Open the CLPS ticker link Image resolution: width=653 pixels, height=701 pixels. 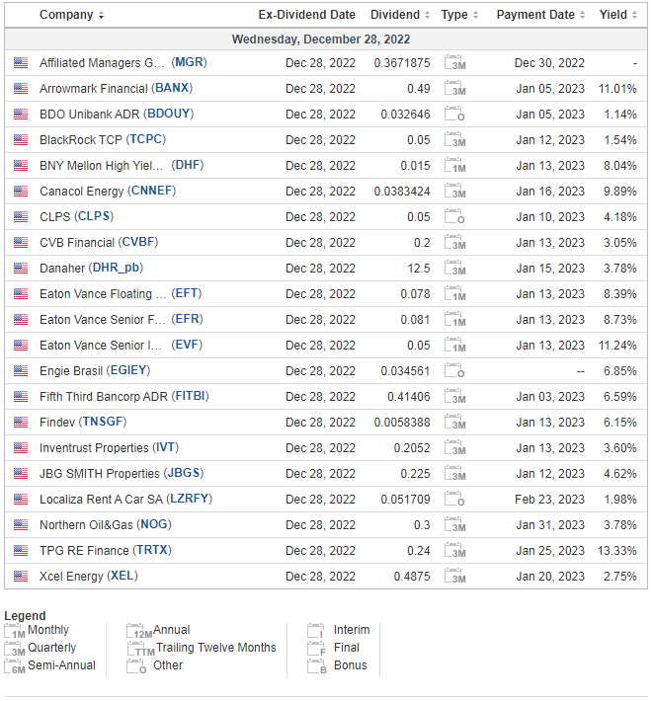pos(94,216)
